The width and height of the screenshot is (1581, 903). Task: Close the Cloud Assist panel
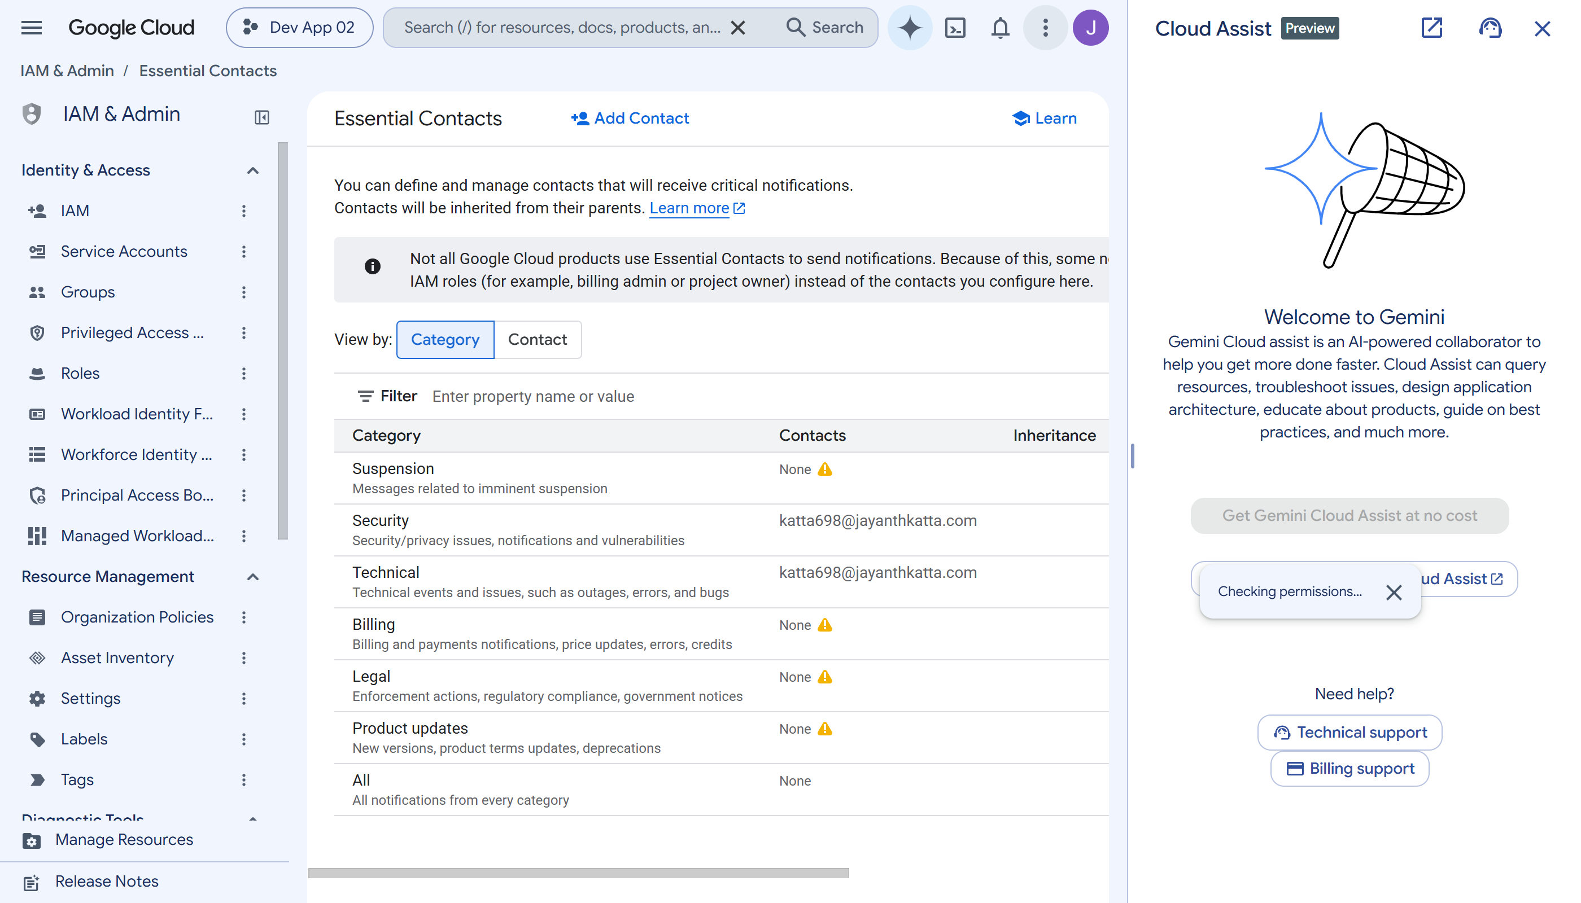pos(1542,29)
